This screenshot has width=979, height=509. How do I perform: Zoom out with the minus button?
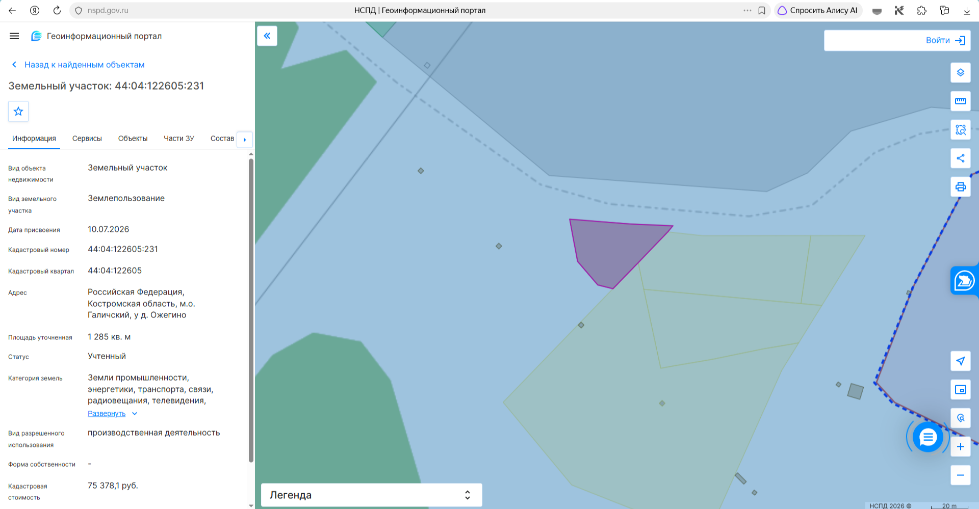coord(960,475)
